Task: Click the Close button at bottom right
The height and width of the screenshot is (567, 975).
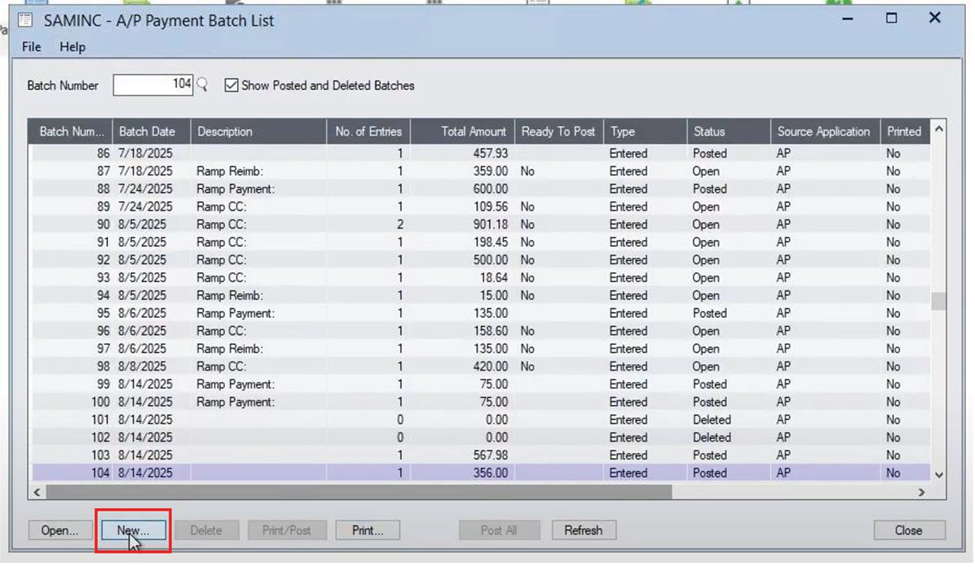Action: coord(909,530)
